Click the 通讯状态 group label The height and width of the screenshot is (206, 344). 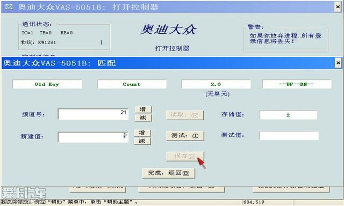(x=37, y=24)
